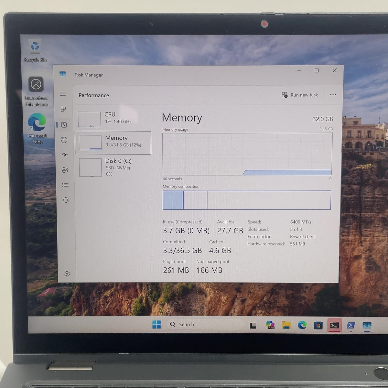This screenshot has height=388, width=388.
Task: Click the 4.6 GB Cached value
Action: (220, 251)
